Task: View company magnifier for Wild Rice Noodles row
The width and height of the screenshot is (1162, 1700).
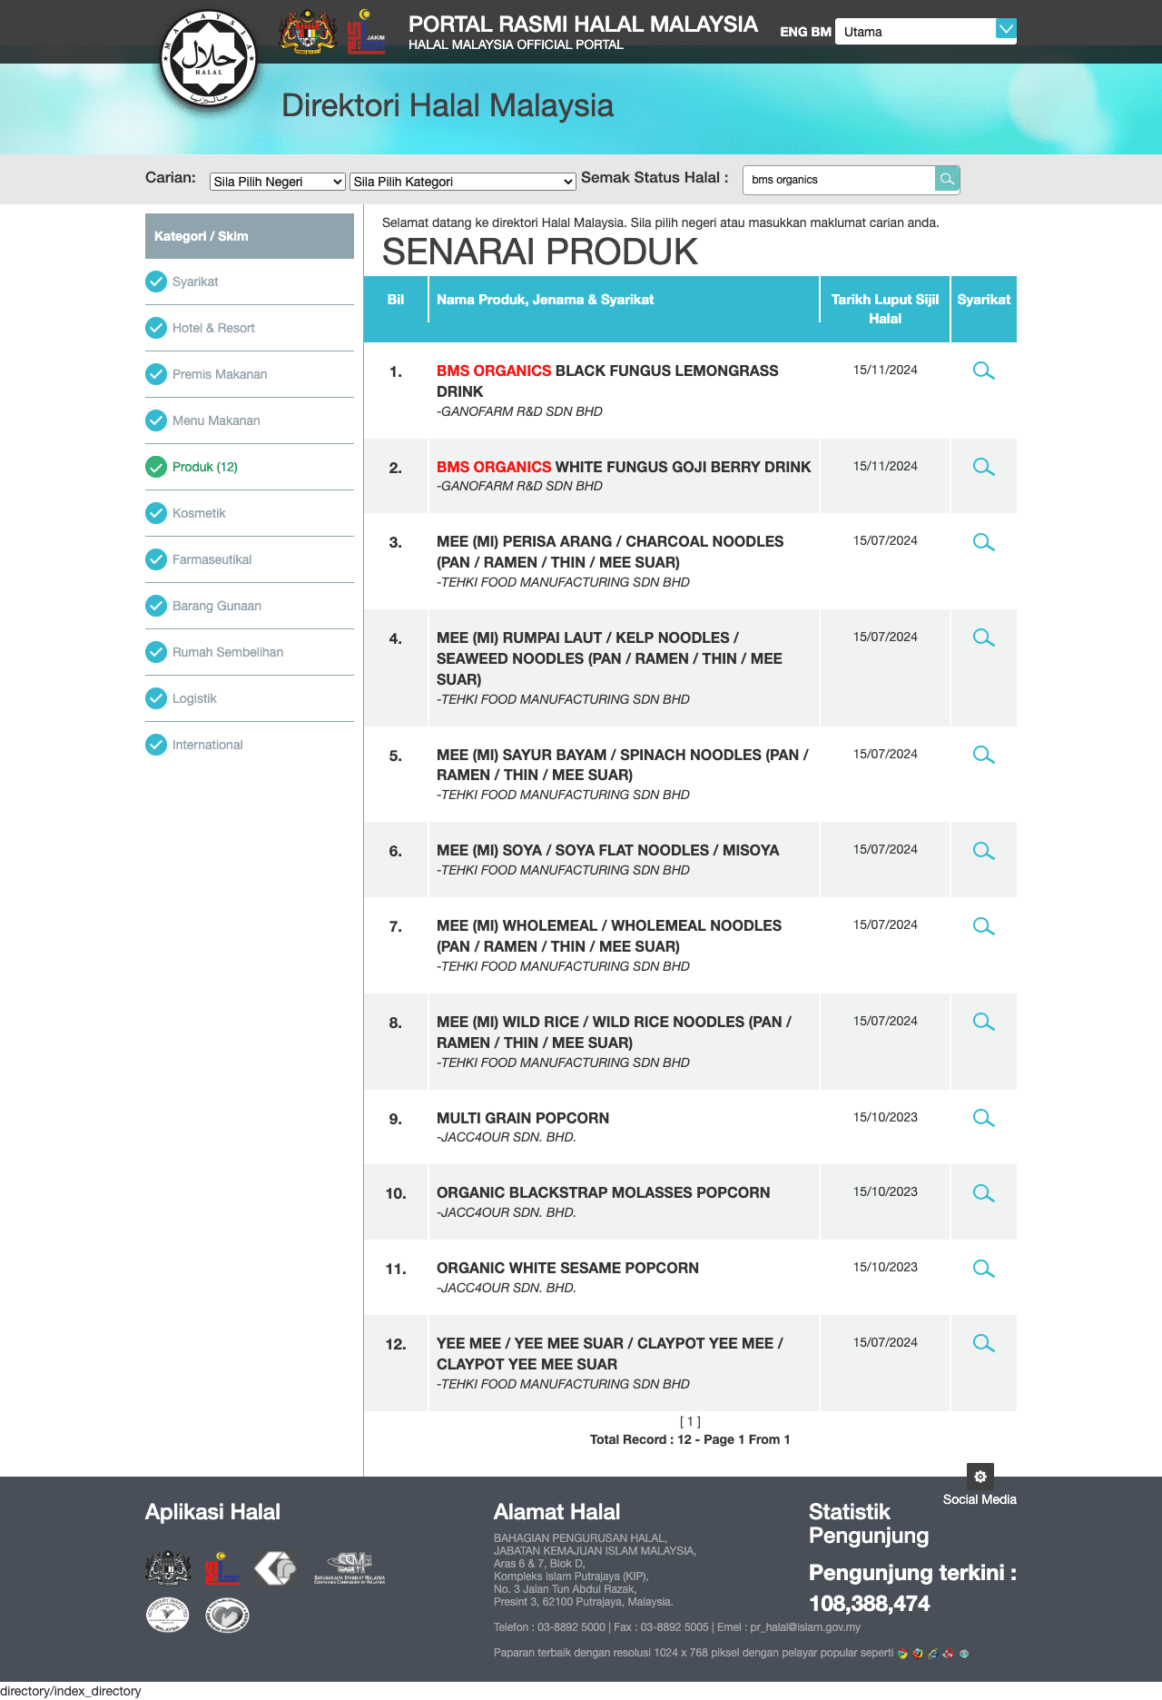Action: [x=983, y=1022]
